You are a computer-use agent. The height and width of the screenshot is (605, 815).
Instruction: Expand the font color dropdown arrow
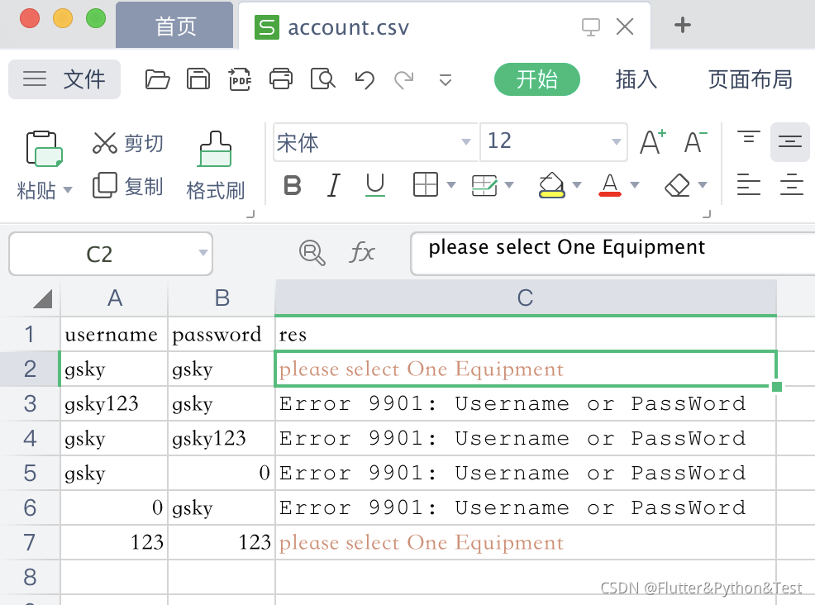click(x=635, y=184)
